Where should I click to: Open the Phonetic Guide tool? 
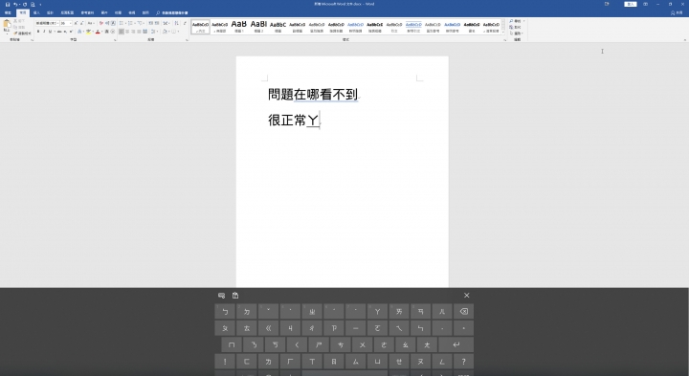point(107,23)
